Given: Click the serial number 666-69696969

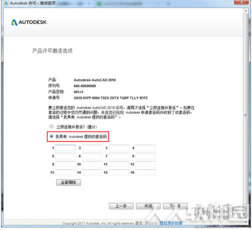Looking at the screenshot, I should [x=85, y=86].
